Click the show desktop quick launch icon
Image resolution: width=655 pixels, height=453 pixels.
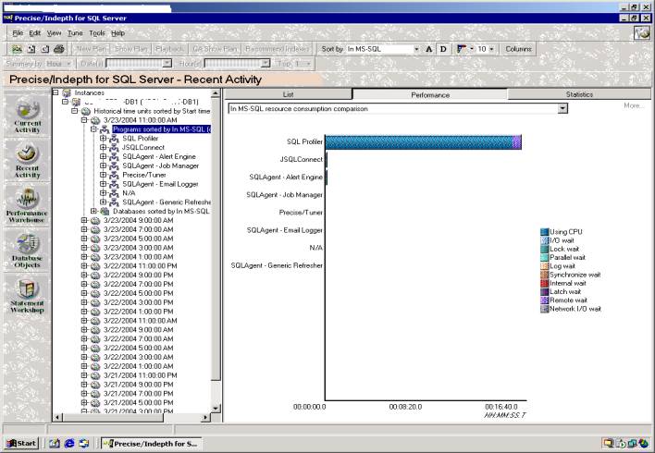pos(55,444)
